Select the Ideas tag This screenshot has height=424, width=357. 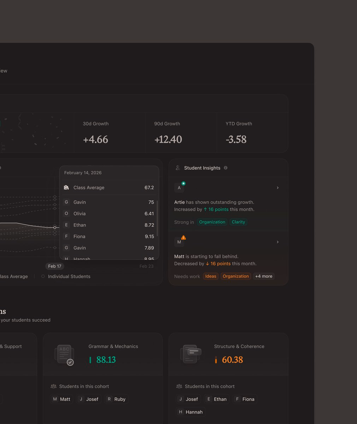click(211, 276)
